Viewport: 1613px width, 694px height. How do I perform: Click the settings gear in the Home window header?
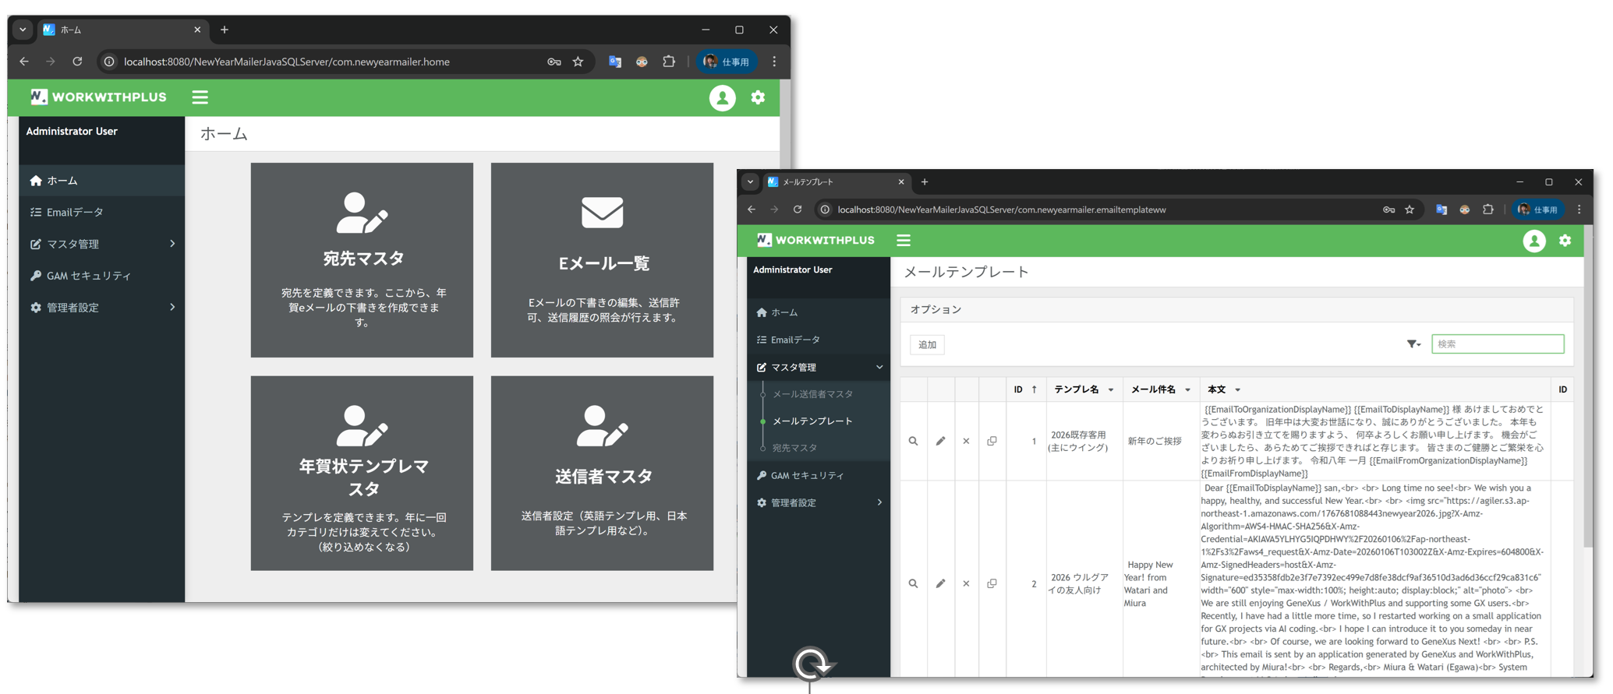758,97
